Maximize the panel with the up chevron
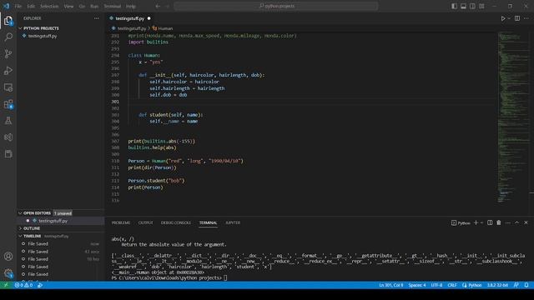 (516, 222)
